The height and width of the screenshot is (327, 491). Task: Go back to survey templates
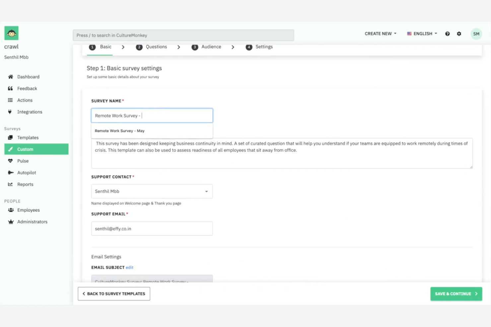coord(114,294)
